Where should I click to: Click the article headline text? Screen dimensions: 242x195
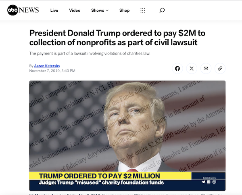tap(117, 38)
